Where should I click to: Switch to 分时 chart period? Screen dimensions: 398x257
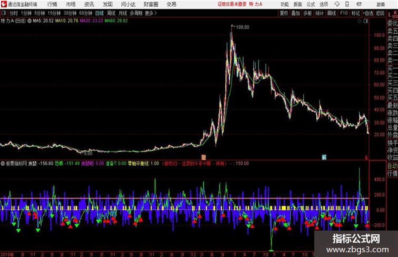pos(13,13)
